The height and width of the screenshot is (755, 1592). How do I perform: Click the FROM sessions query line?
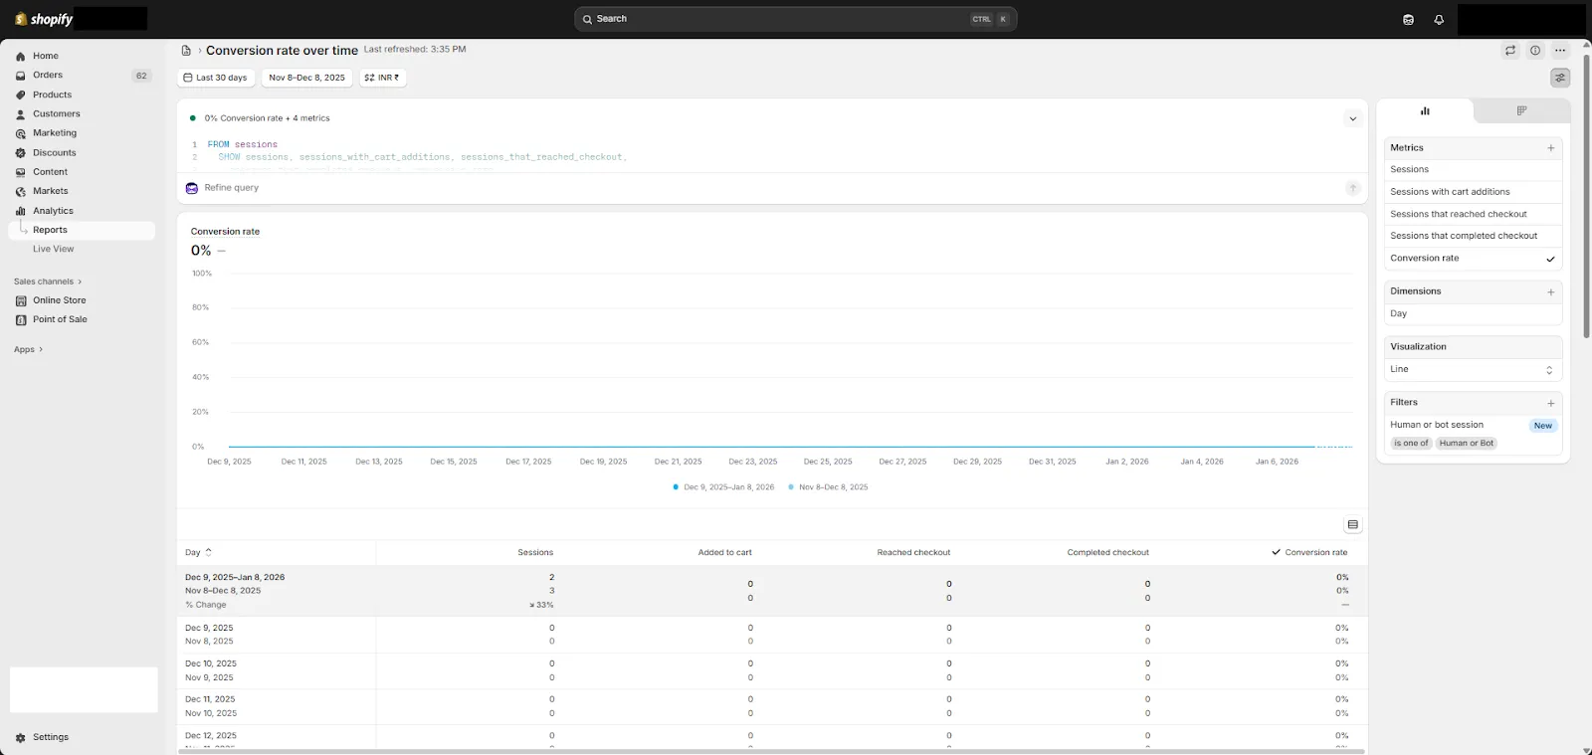pos(243,145)
